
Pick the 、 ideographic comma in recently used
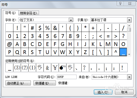pos(78,68)
